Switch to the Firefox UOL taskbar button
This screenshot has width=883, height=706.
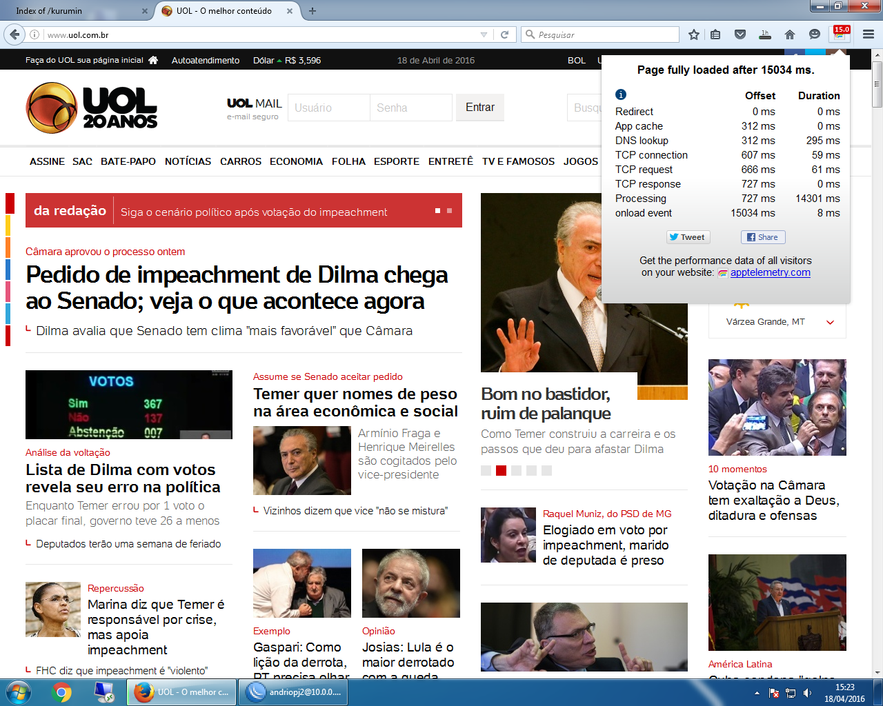[x=182, y=692]
